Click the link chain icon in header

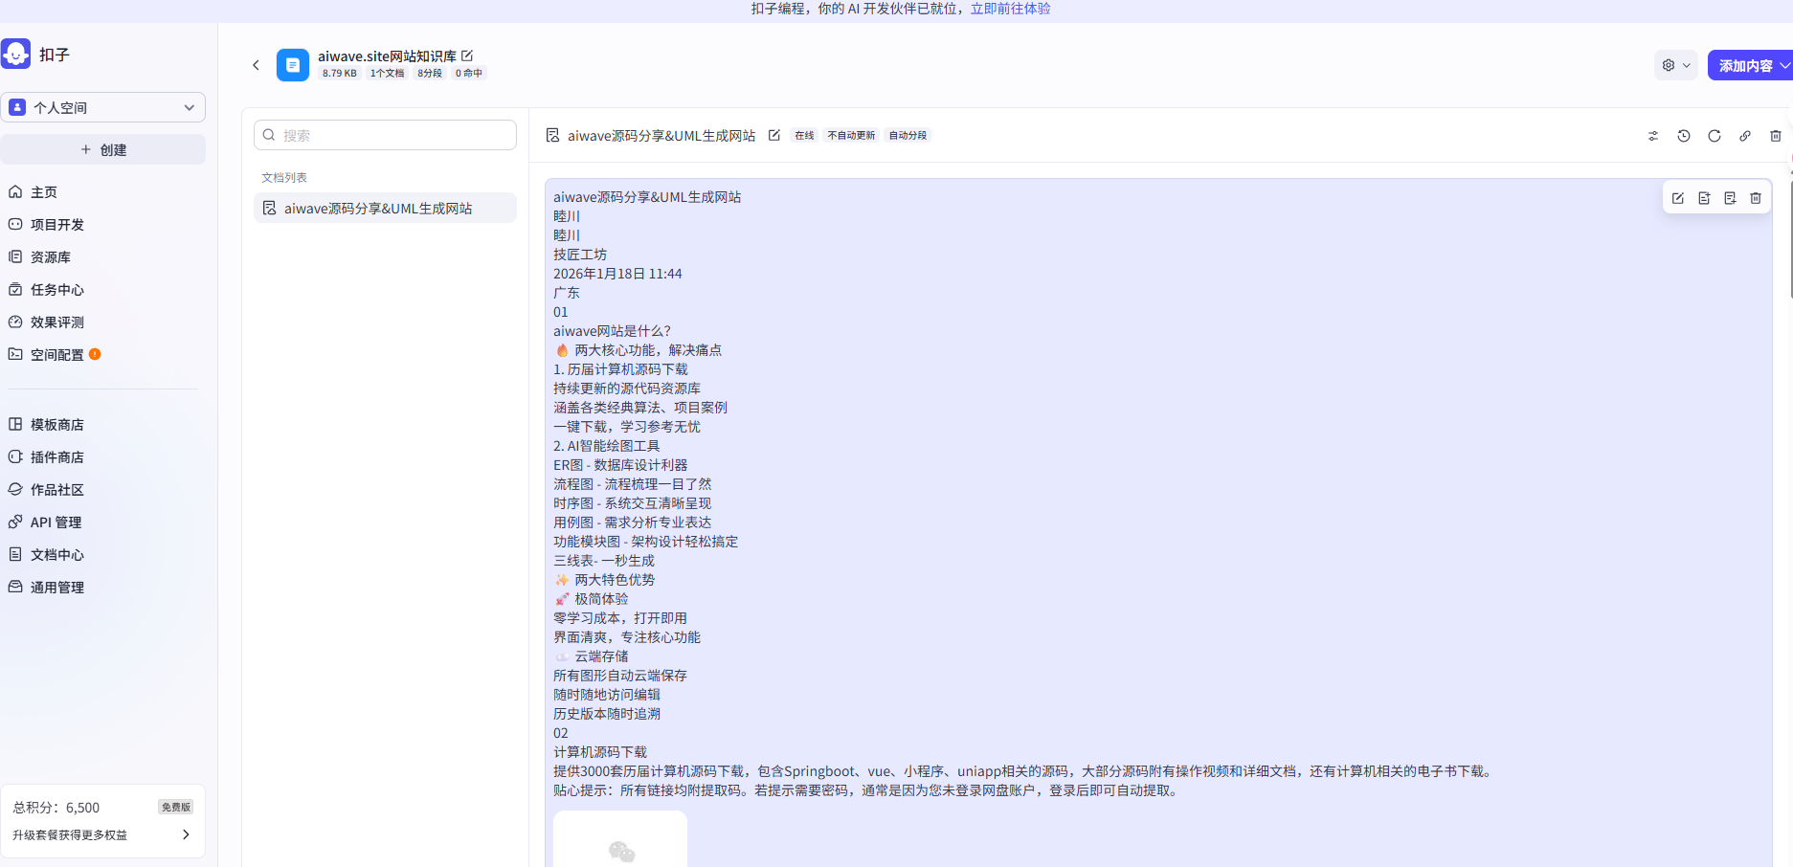[x=1745, y=136]
